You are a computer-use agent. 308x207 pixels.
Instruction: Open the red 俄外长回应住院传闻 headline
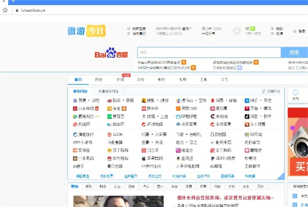(x=225, y=197)
